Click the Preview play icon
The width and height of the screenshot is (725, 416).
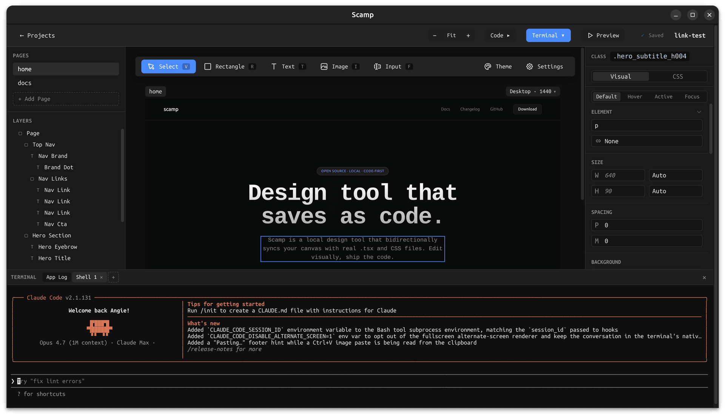(x=590, y=35)
